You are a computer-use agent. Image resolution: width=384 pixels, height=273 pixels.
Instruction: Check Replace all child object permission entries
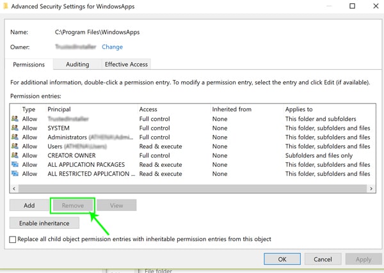pos(13,239)
